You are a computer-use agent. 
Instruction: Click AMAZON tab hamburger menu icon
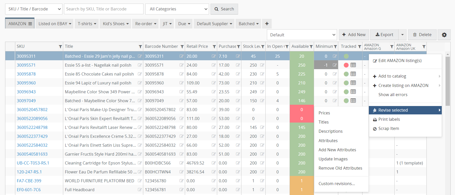click(x=30, y=24)
